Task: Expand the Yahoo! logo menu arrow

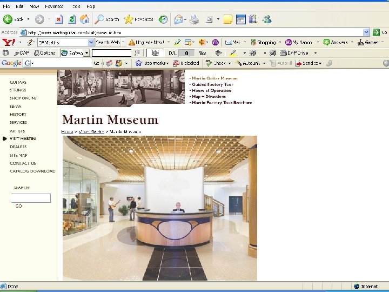Action: pos(20,43)
